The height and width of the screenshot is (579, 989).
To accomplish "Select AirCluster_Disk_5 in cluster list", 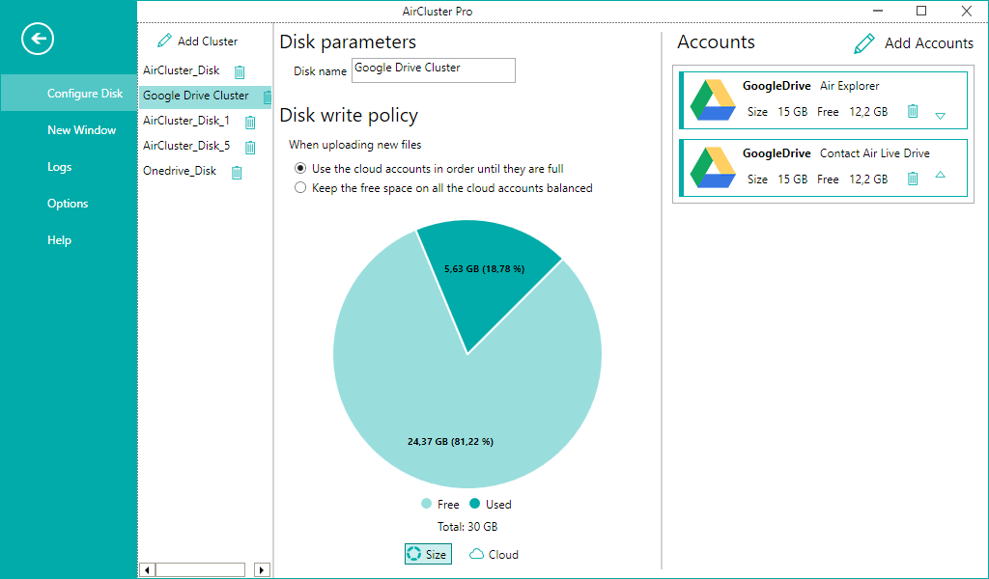I will 186,146.
